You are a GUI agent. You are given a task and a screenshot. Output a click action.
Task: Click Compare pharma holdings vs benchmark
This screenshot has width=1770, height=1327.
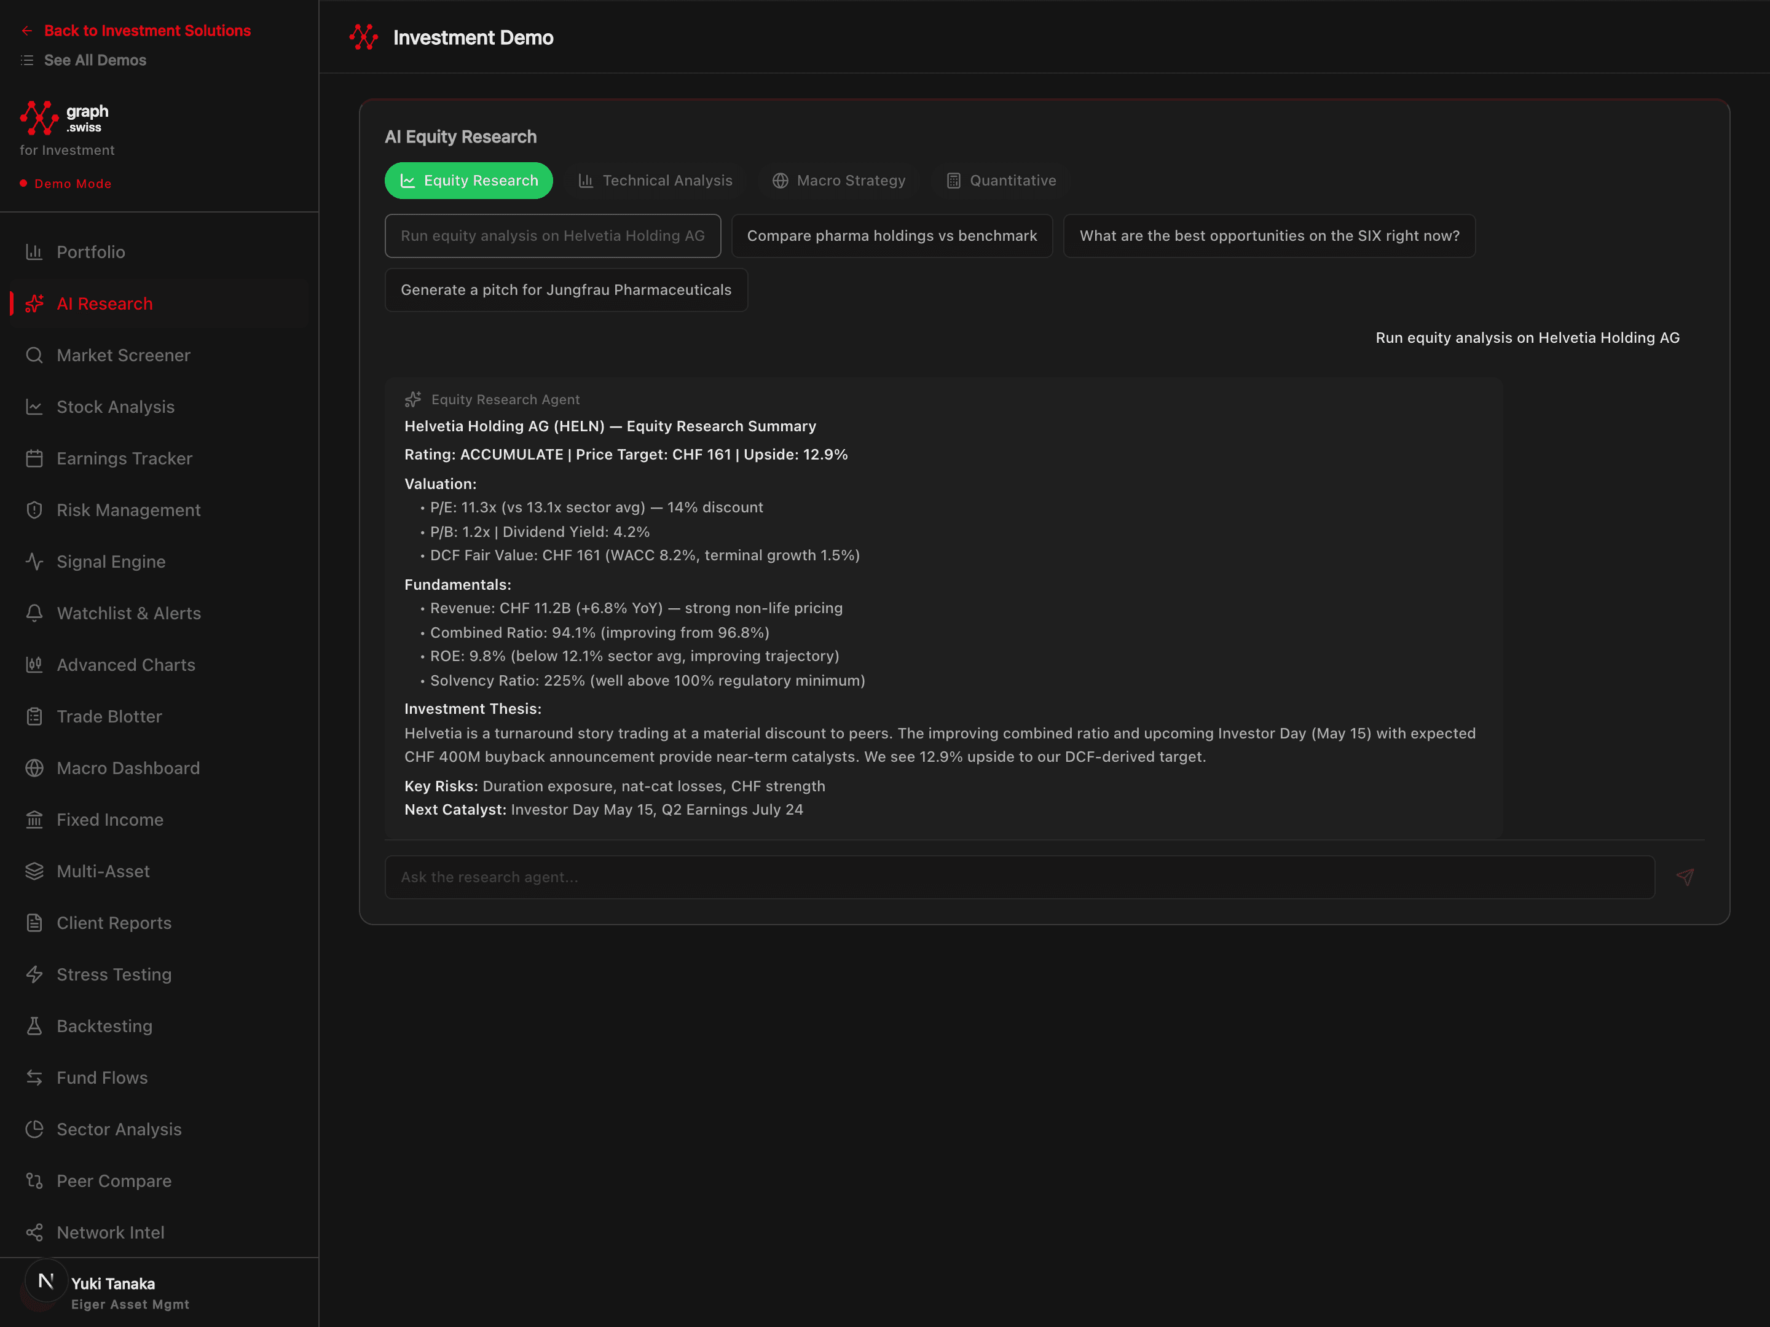pos(892,236)
